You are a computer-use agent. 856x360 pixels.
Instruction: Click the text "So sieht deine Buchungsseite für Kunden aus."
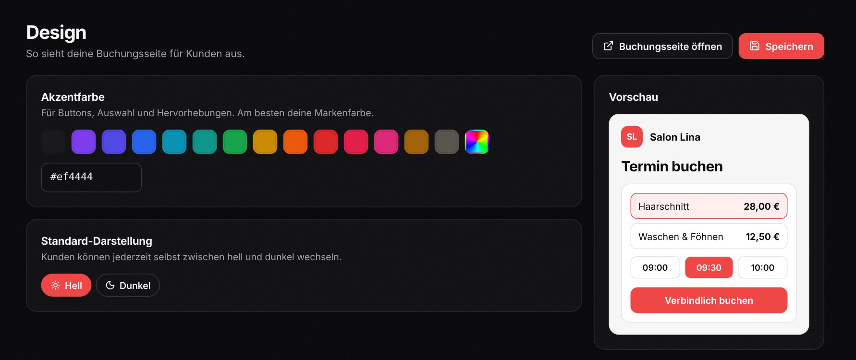[x=135, y=54]
